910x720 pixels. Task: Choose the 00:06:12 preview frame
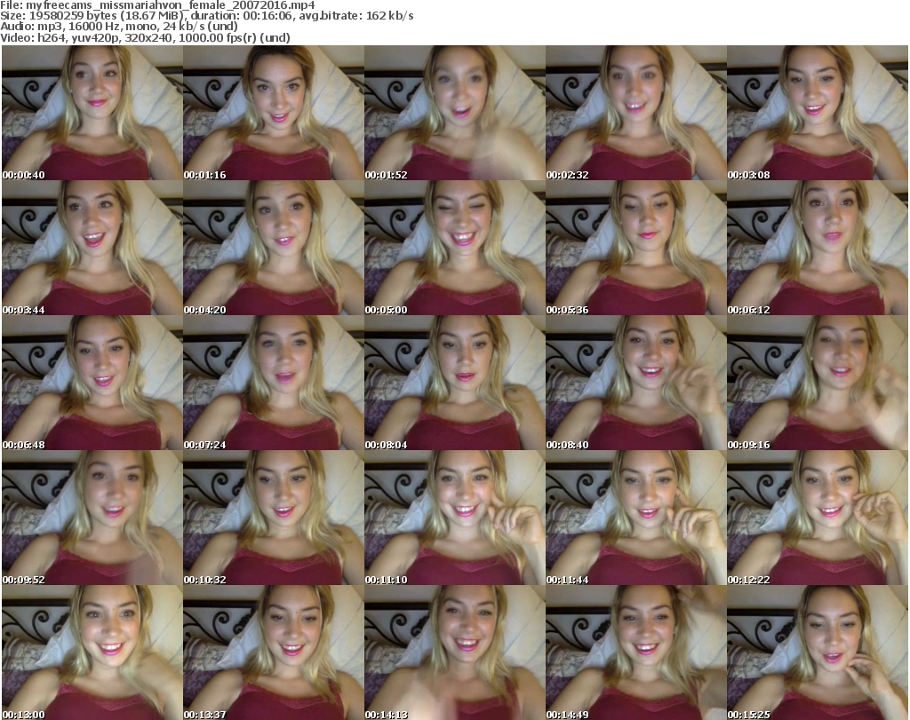[818, 248]
